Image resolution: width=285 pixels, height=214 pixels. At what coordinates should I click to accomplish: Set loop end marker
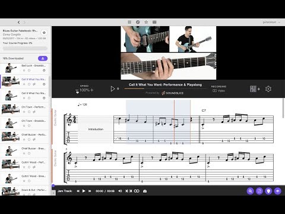click(x=131, y=191)
